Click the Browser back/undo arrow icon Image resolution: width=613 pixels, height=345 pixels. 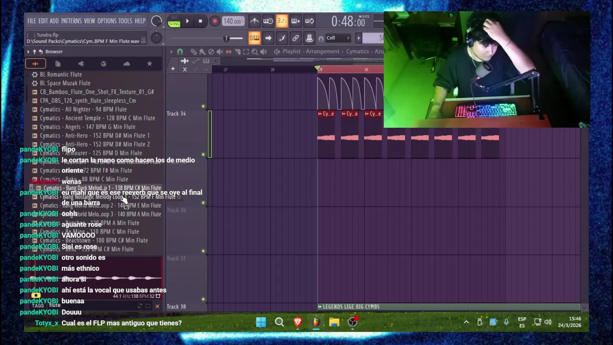pos(41,51)
